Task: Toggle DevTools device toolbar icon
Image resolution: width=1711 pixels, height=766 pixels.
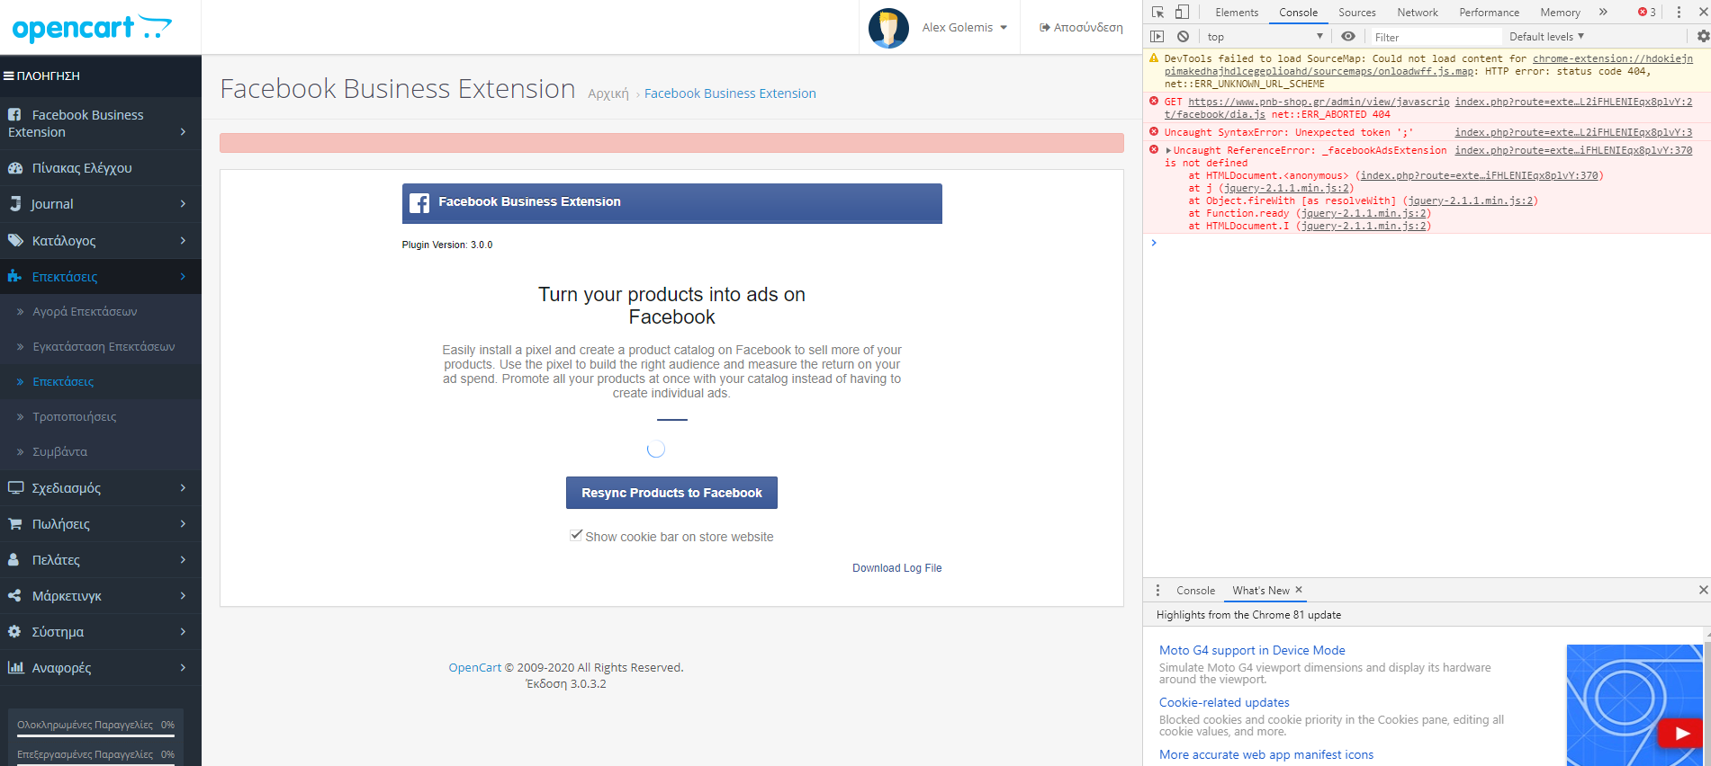Action: tap(1182, 12)
